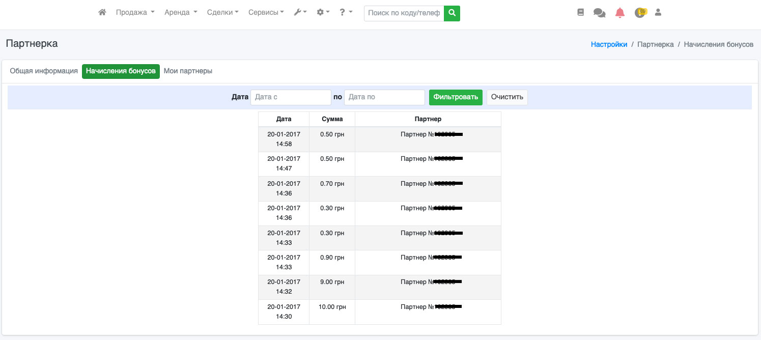
Task: Switch to the Мои партнеры tab
Action: (188, 71)
